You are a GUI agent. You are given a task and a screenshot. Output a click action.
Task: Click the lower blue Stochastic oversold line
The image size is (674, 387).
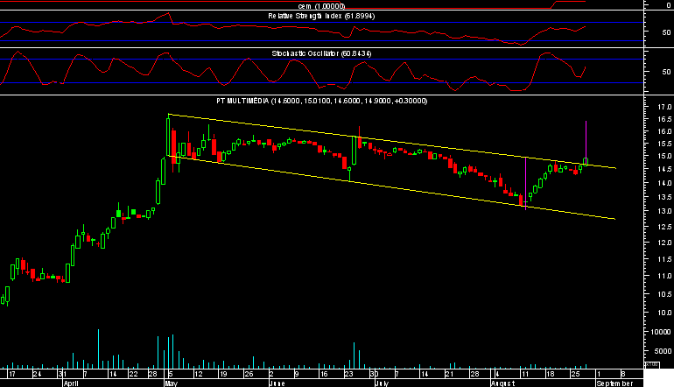coord(321,83)
